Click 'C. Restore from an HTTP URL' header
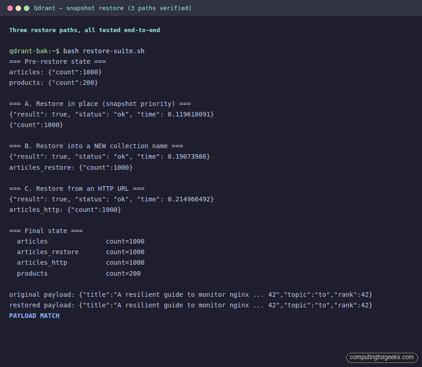Screen dimensions: 422x367 tap(77, 189)
